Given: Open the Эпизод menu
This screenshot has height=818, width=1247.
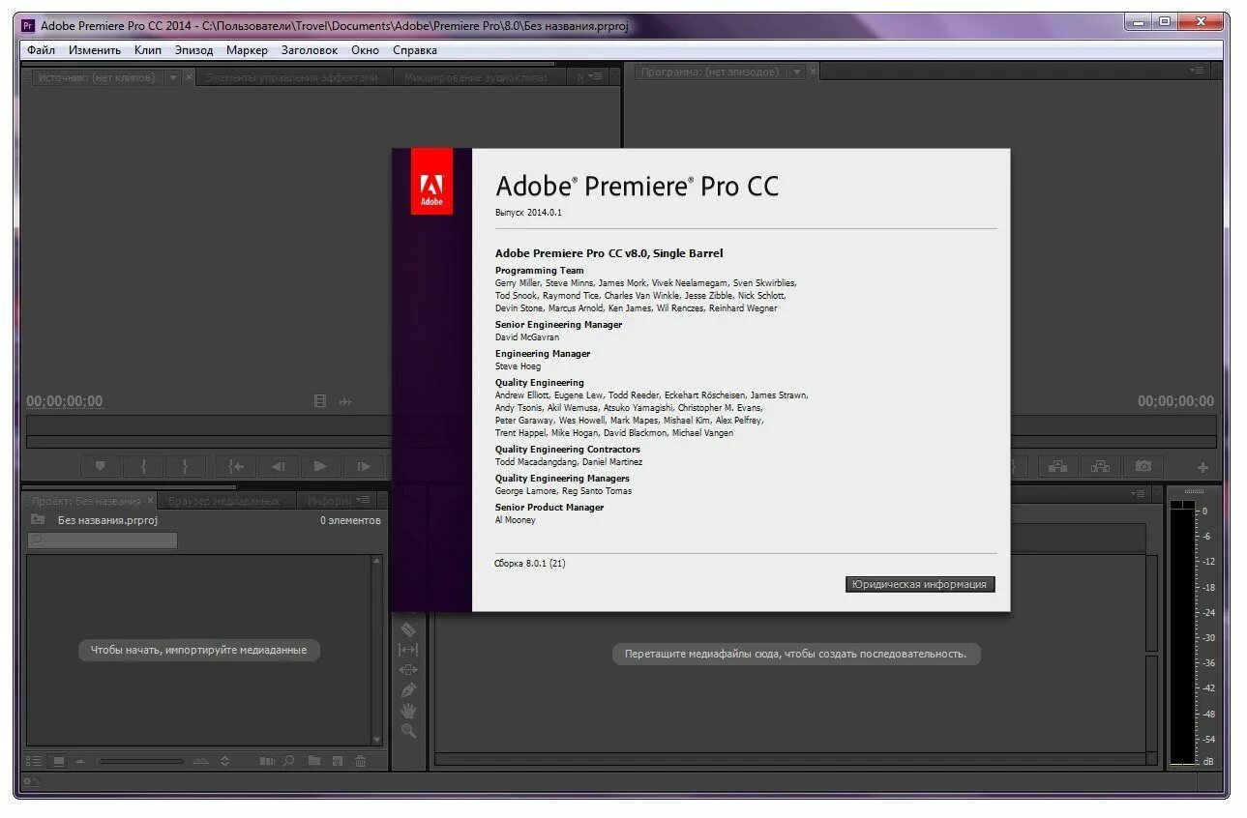Looking at the screenshot, I should click(193, 50).
